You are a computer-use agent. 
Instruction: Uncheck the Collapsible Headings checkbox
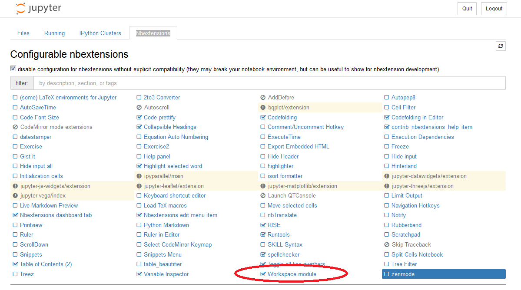point(139,127)
